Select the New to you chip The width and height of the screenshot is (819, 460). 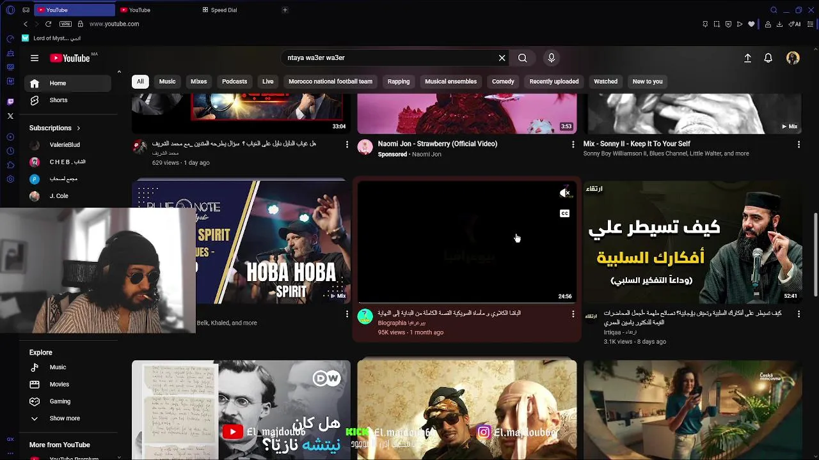(x=648, y=81)
